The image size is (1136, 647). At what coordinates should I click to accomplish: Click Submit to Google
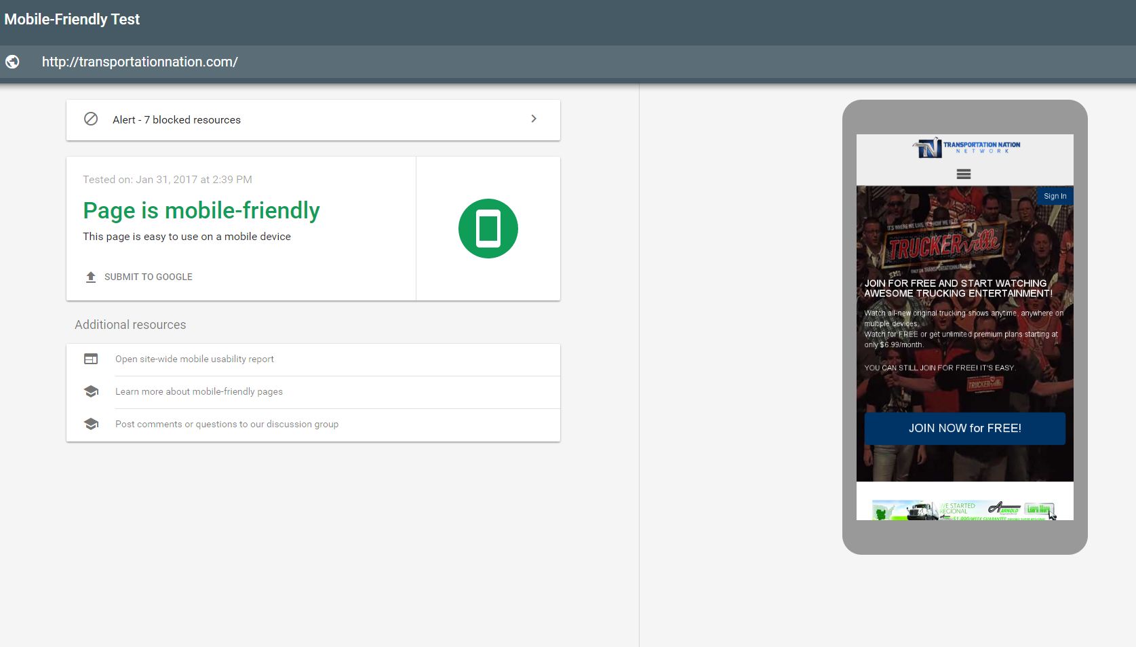coord(149,277)
